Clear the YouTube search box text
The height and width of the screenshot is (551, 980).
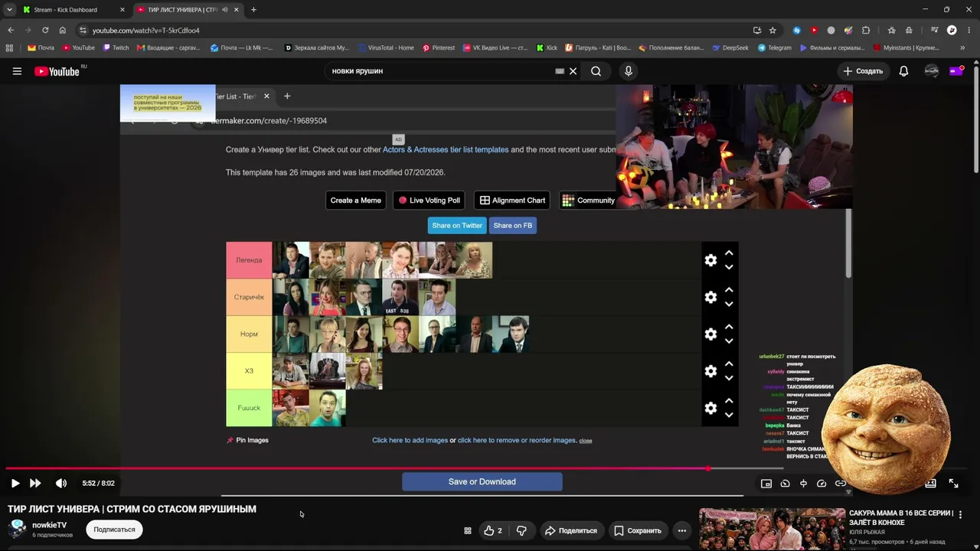tap(573, 71)
